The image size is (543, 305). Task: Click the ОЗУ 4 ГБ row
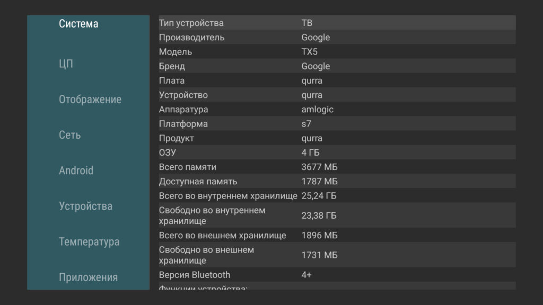click(337, 152)
